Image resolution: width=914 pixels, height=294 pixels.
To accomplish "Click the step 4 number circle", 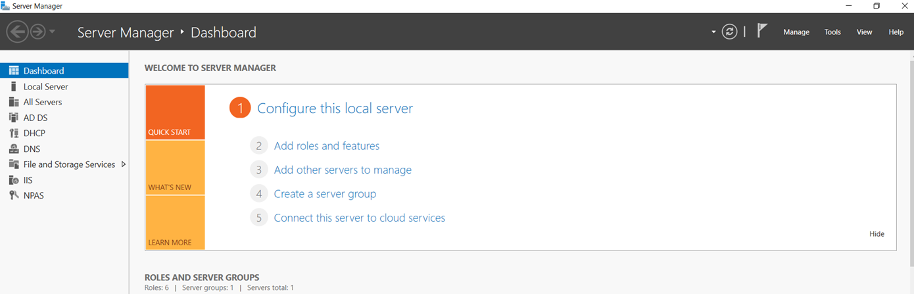I will point(259,194).
